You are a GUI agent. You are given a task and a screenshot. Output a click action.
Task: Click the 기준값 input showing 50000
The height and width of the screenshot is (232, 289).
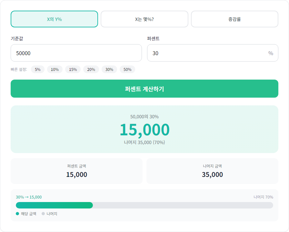pyautogui.click(x=76, y=53)
